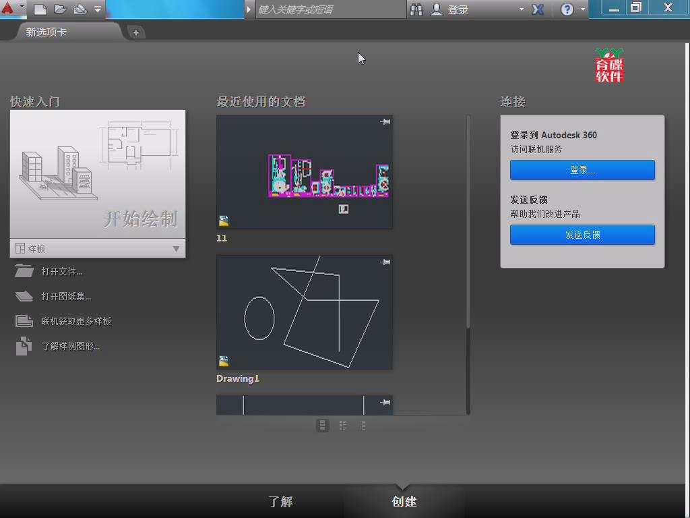Click the template icon beside 联机获取更多样板
This screenshot has width=690, height=518.
tap(24, 321)
